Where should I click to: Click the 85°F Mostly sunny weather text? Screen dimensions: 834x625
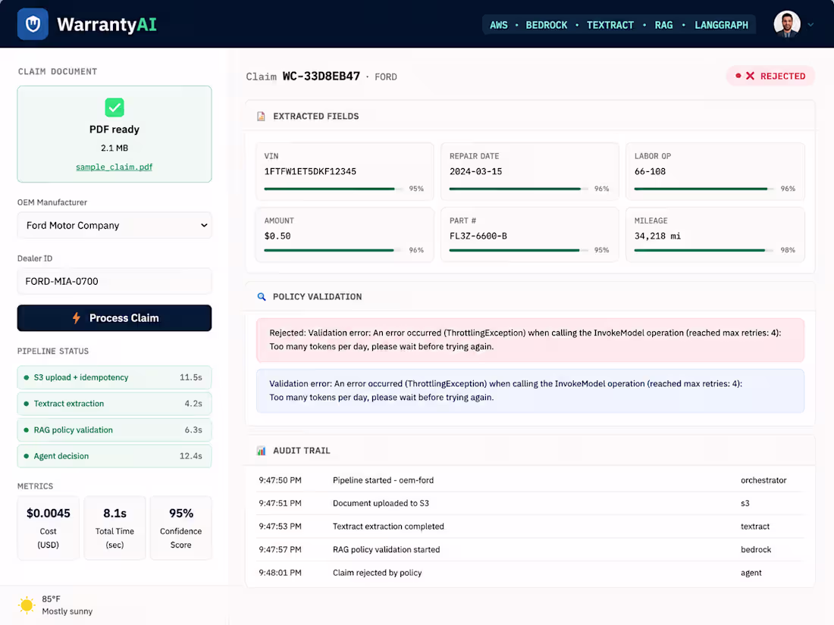pos(67,605)
